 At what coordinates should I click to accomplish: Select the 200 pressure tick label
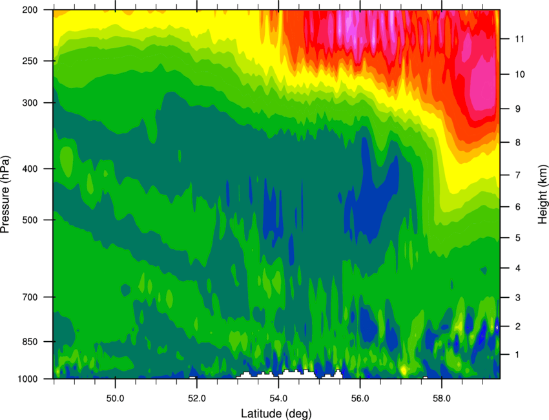pos(30,10)
